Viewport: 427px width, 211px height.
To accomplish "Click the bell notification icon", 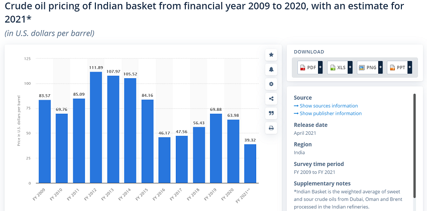I will [x=271, y=70].
